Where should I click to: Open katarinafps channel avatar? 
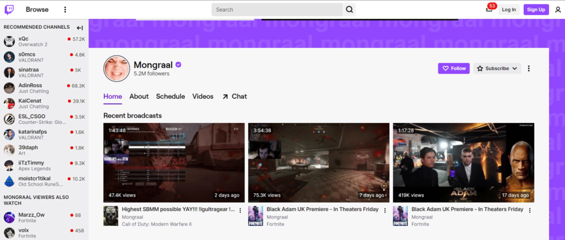10,134
